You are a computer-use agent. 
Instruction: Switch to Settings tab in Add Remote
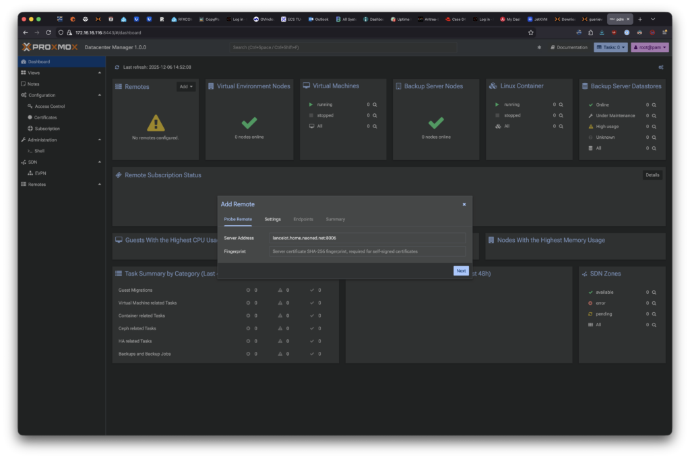pos(272,219)
